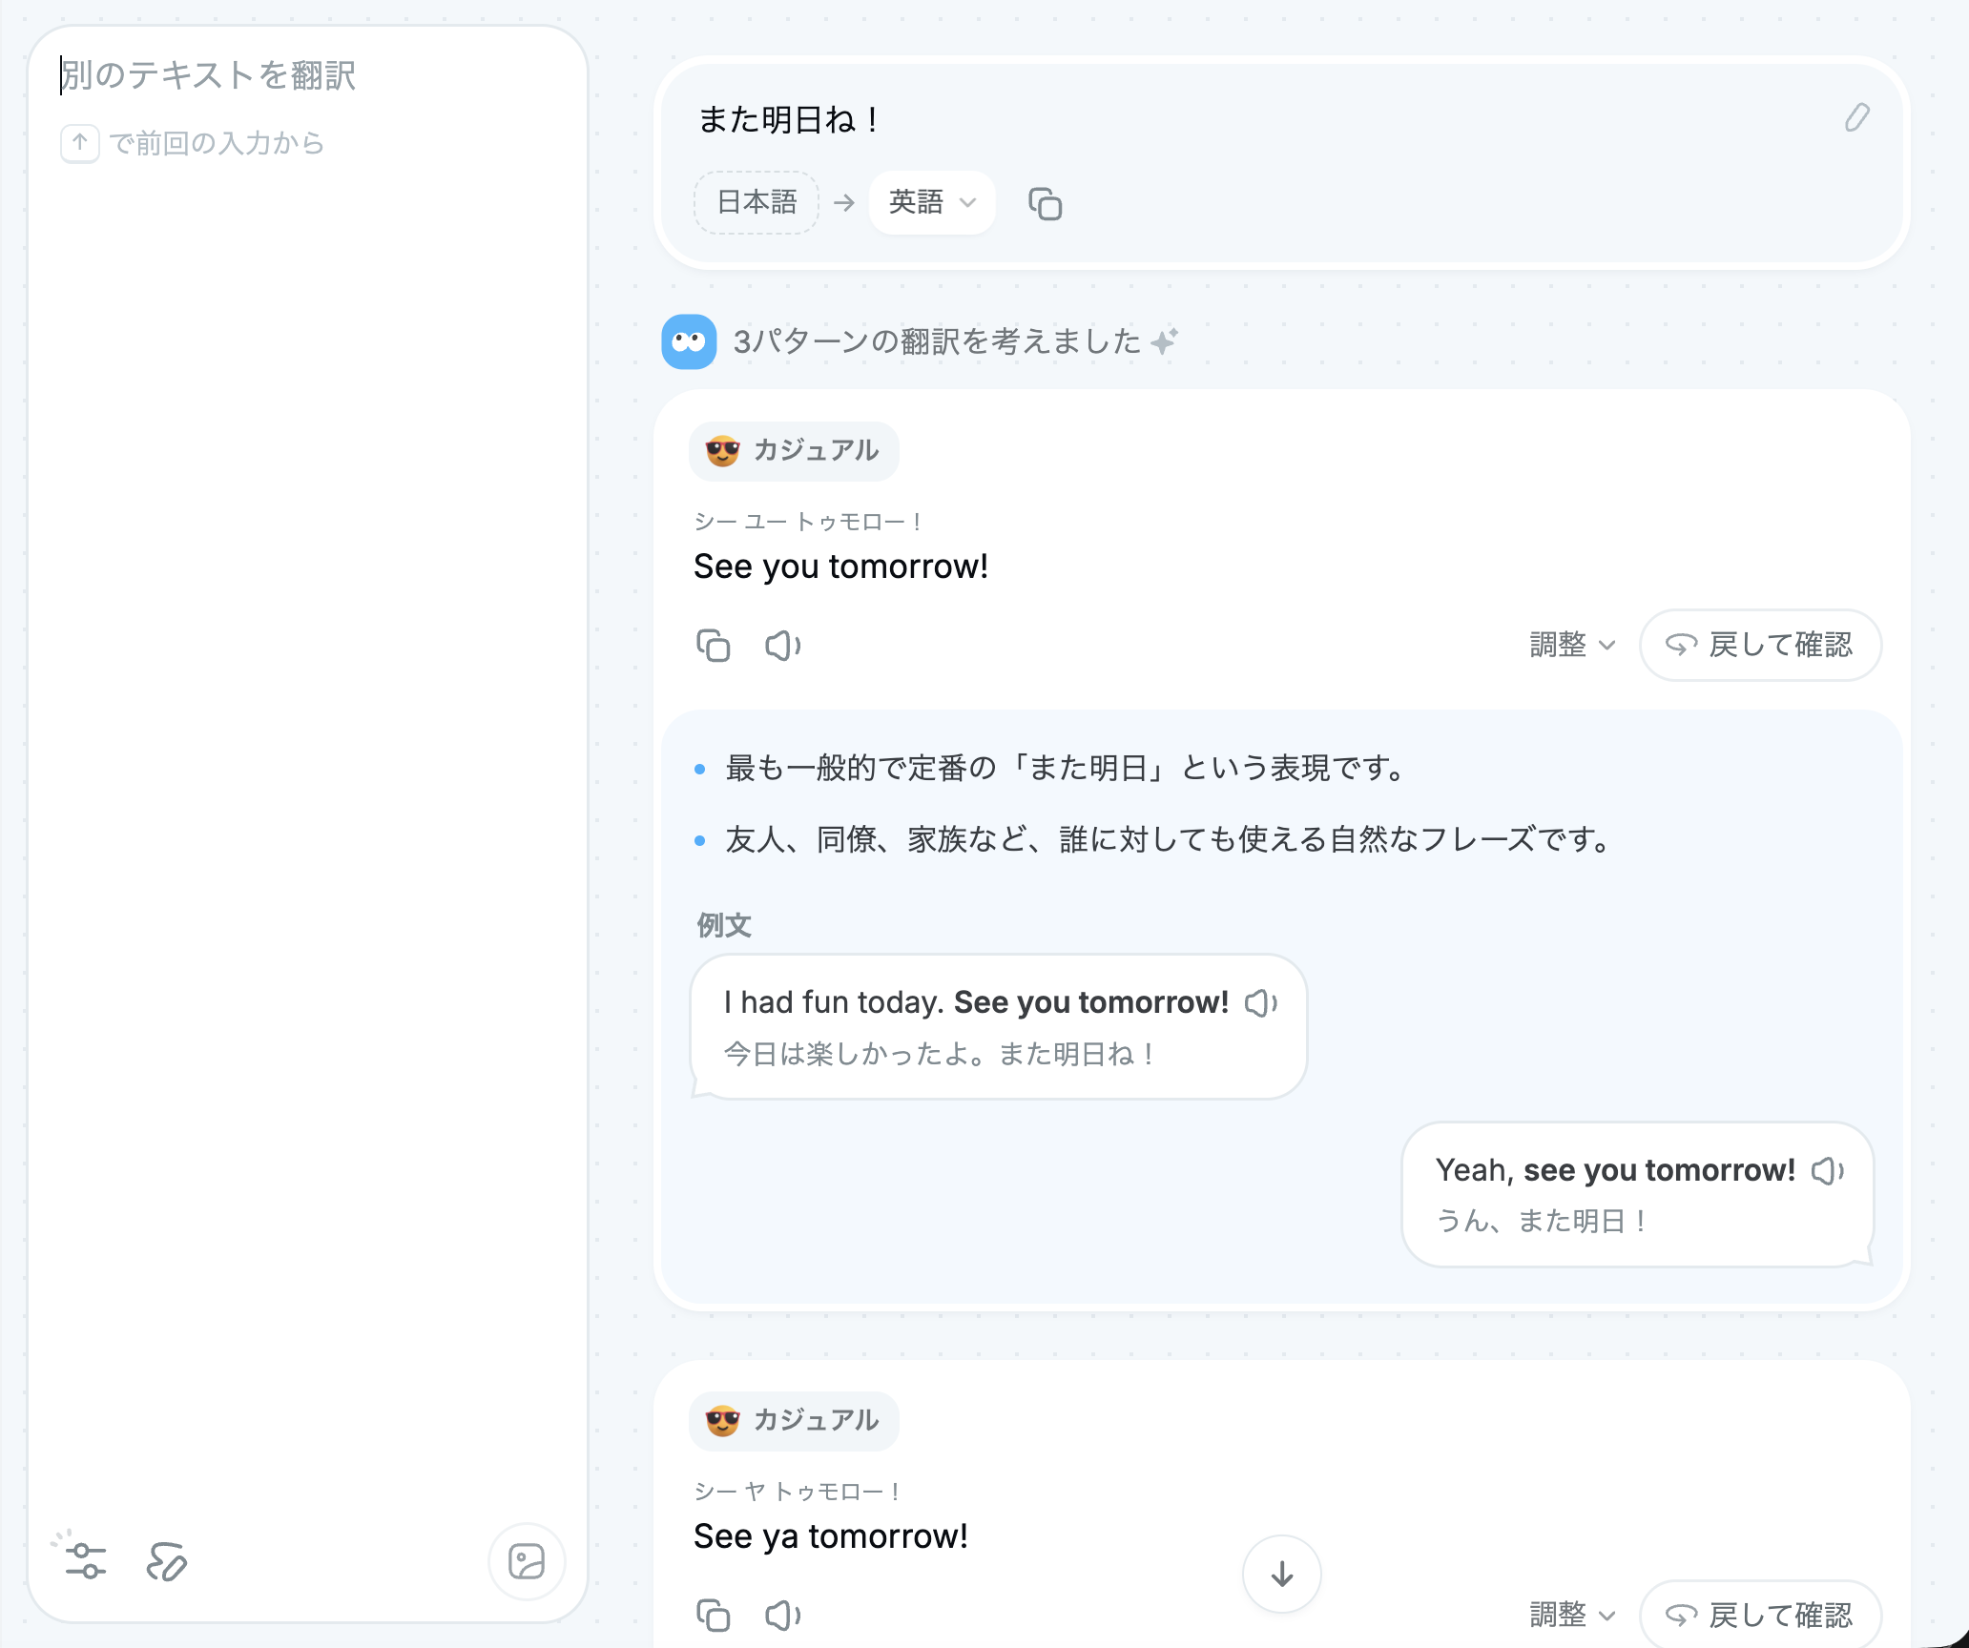Click the pronunciation シー ユー トゥモロー！
The height and width of the screenshot is (1648, 1969).
tap(808, 522)
